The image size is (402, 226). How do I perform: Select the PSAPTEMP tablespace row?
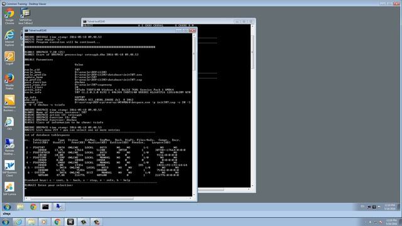pyautogui.click(x=102, y=159)
